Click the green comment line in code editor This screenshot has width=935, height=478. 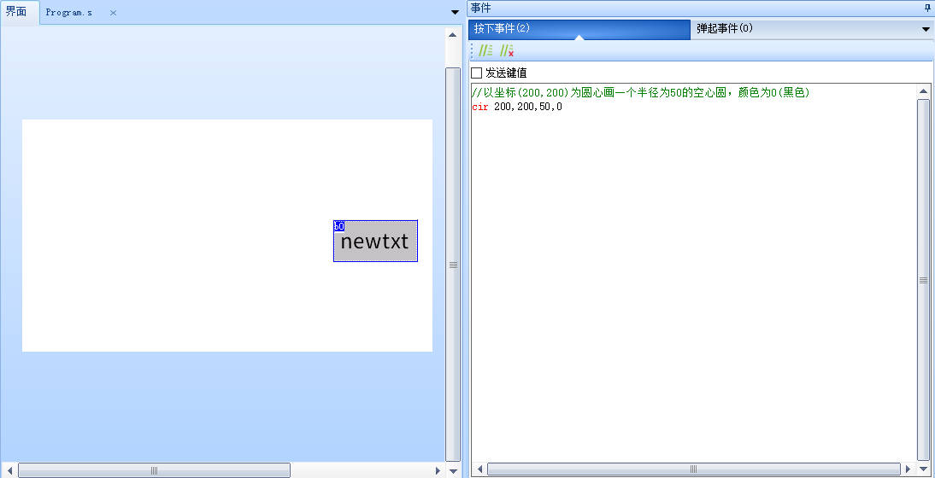(x=639, y=92)
